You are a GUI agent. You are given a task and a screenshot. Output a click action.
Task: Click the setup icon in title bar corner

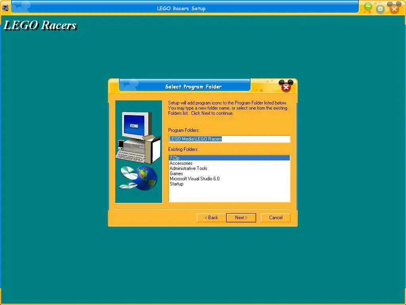5,8
